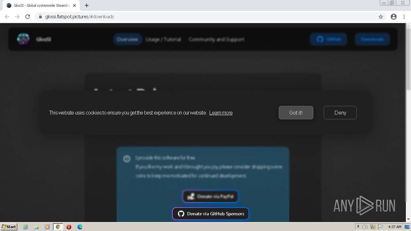The width and height of the screenshot is (411, 231).
Task: Select the GlosSI browser tab
Action: coord(41,5)
